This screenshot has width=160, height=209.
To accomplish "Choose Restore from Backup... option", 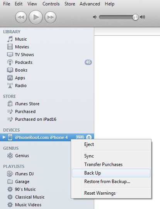I will tap(111, 182).
